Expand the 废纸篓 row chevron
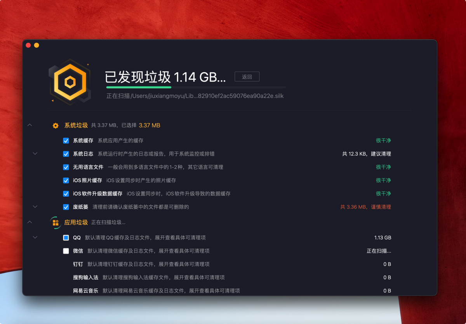 [x=35, y=207]
